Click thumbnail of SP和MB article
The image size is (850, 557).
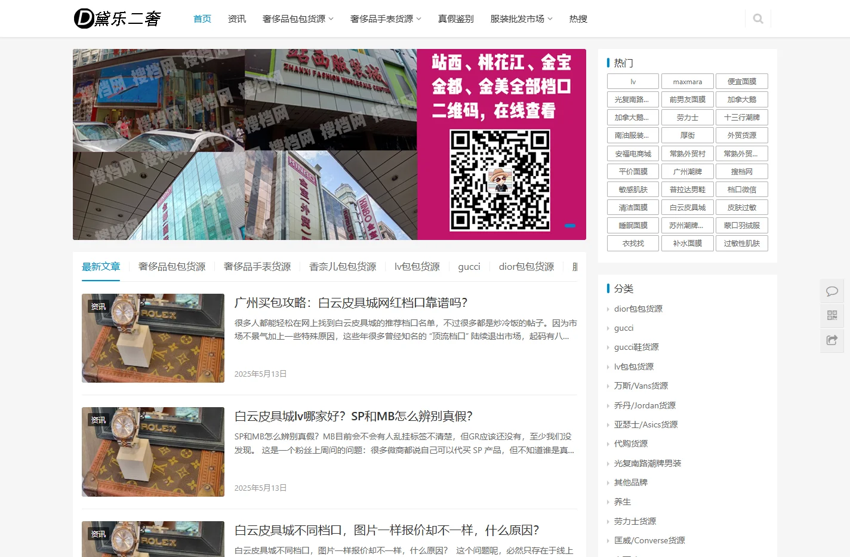[153, 452]
